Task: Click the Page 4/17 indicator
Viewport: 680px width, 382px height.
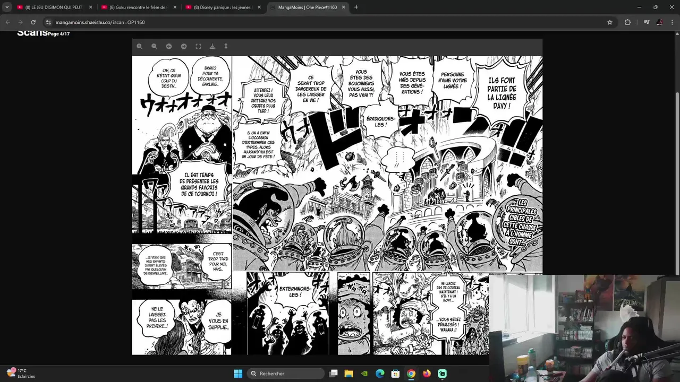Action: (59, 34)
